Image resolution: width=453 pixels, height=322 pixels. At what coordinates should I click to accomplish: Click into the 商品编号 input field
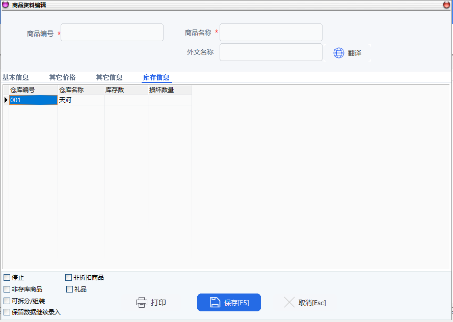(112, 33)
